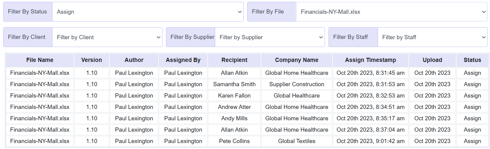
Task: Open the Filter By File dropdown
Action: coord(391,12)
